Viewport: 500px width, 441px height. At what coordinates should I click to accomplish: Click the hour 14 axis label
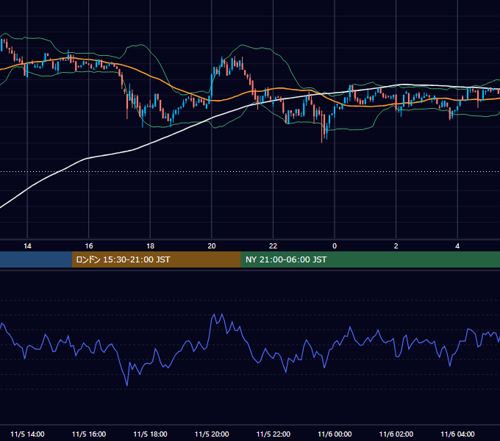point(27,246)
